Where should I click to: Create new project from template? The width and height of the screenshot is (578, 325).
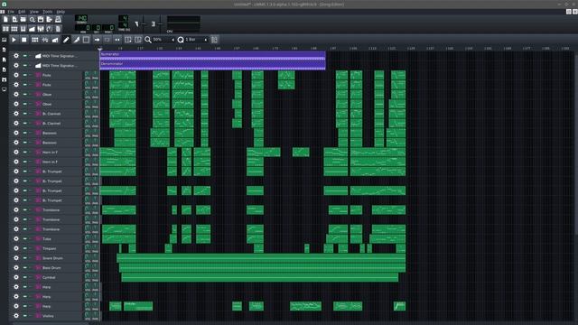tap(14, 19)
